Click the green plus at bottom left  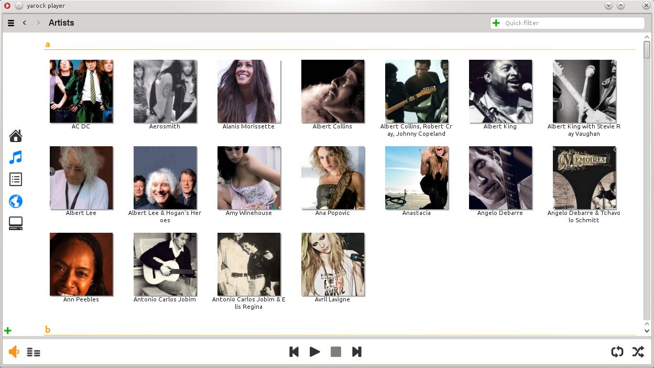point(8,331)
